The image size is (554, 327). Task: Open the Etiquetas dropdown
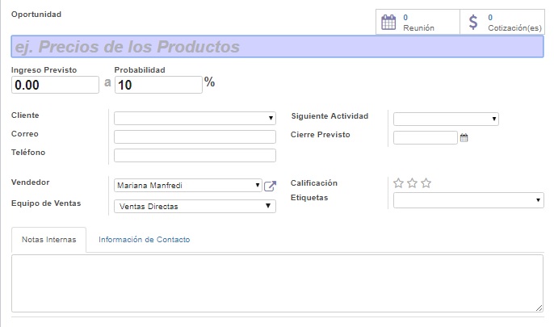point(468,200)
